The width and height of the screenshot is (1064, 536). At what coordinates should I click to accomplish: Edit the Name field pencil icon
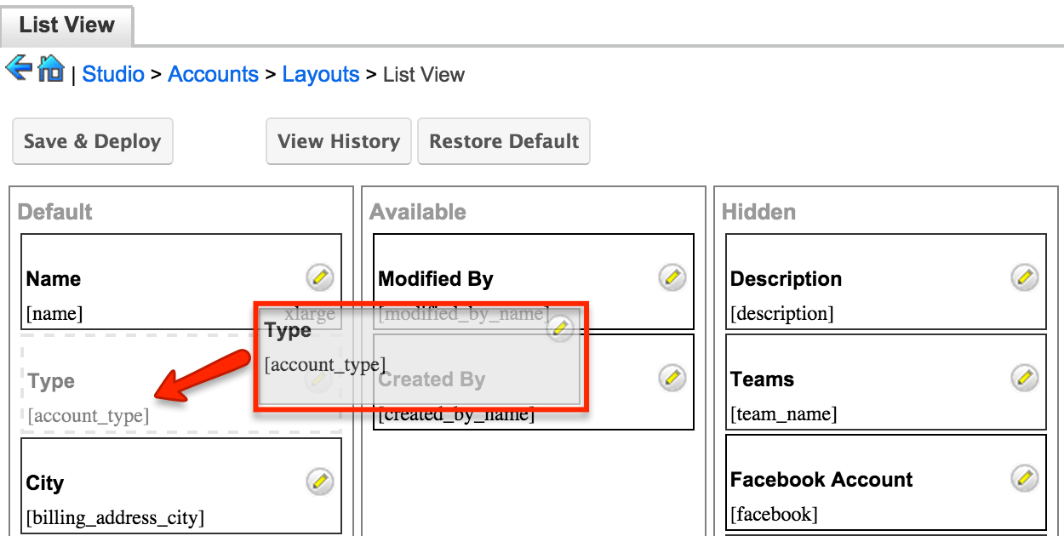click(320, 277)
